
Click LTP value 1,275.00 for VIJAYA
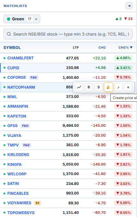71,135
